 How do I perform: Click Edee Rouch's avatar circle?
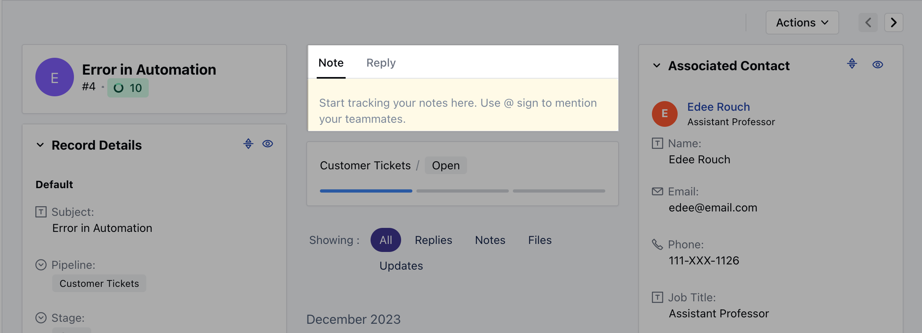coord(664,114)
